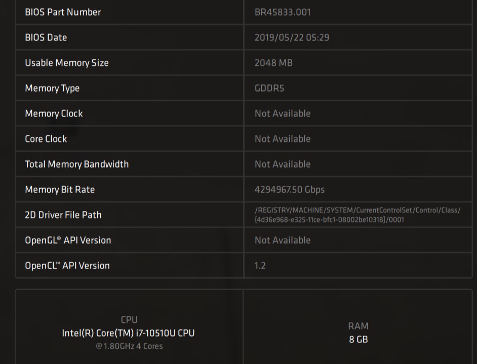Click the Core Clock row label

[x=46, y=139]
